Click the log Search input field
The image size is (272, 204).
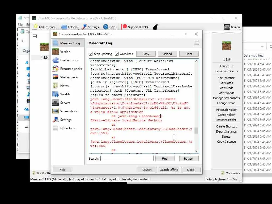(127, 158)
